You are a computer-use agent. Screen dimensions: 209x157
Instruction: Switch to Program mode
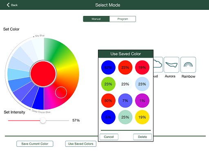point(122,19)
